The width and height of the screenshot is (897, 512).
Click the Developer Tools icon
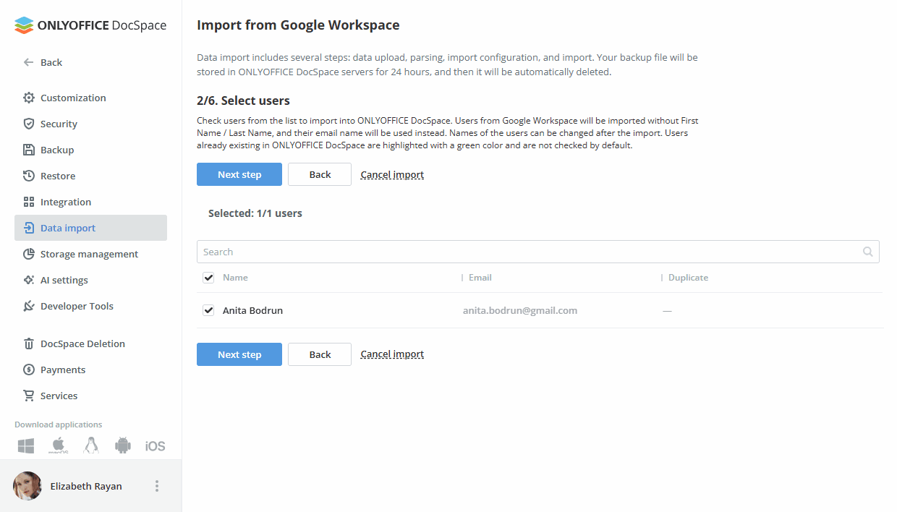(29, 305)
